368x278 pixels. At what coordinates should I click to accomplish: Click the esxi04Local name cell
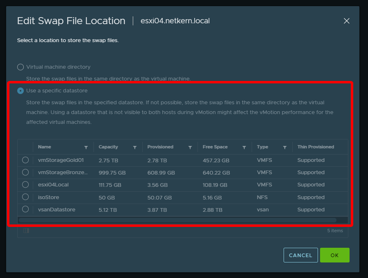53,185
